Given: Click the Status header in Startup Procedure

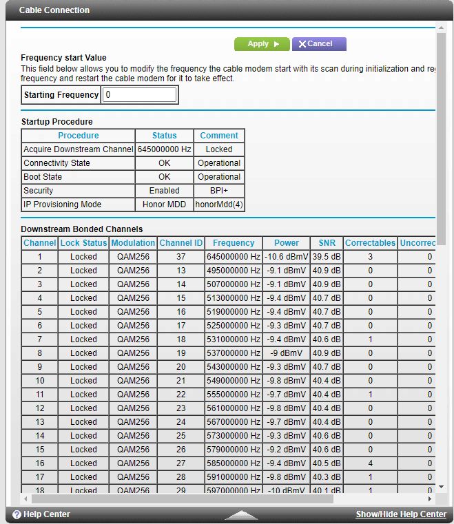Looking at the screenshot, I should [164, 136].
